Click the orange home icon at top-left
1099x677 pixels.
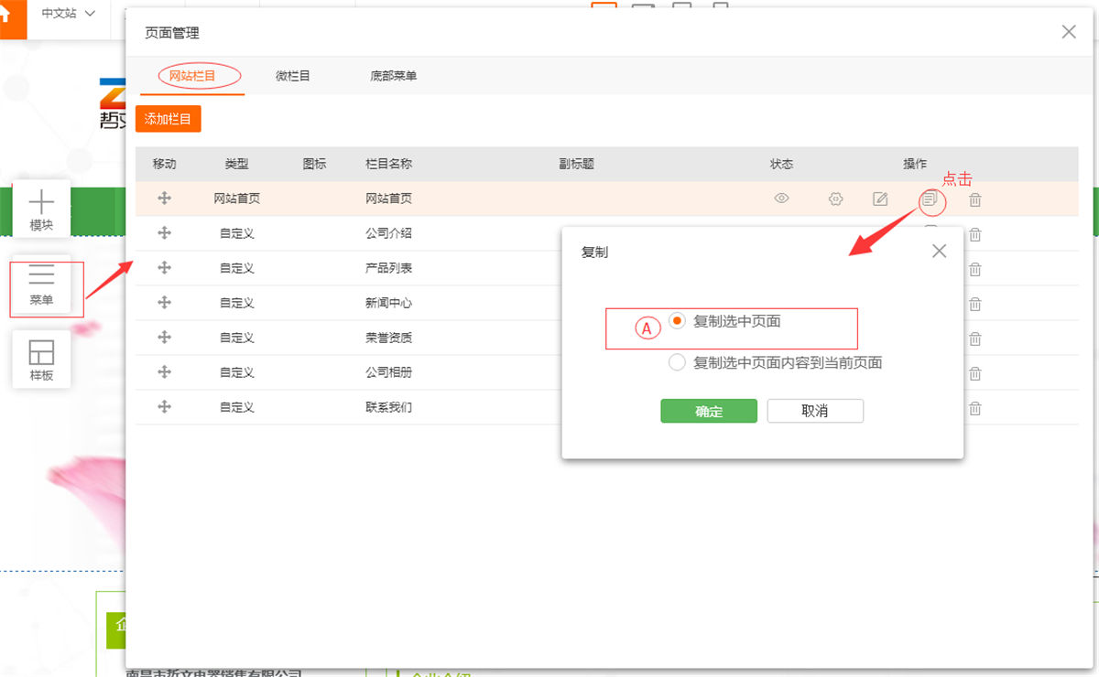(x=7, y=16)
